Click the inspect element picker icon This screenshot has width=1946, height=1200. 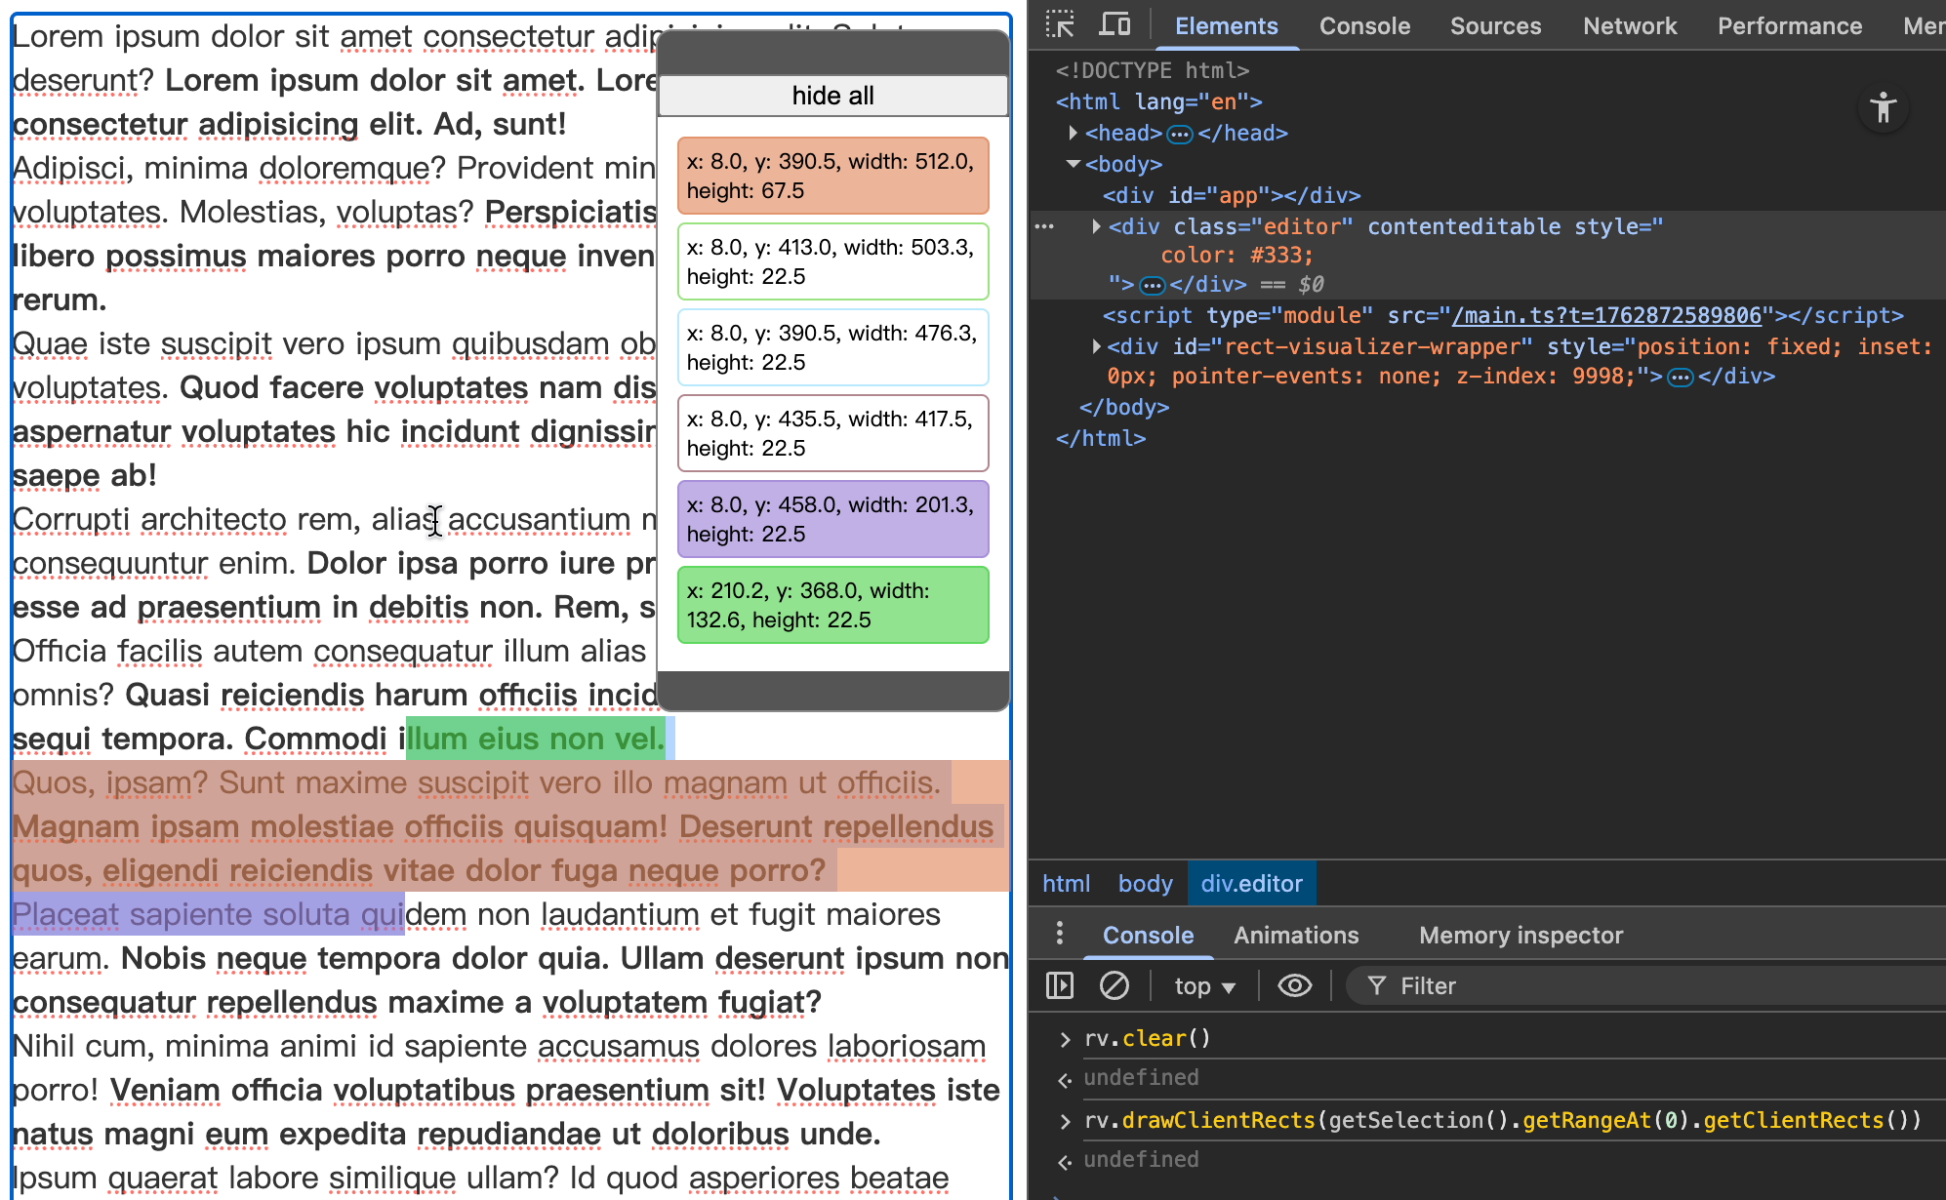pyautogui.click(x=1060, y=24)
